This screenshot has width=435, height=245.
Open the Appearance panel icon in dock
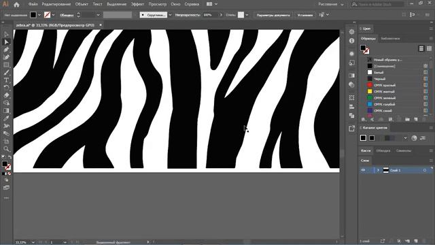[352, 54]
